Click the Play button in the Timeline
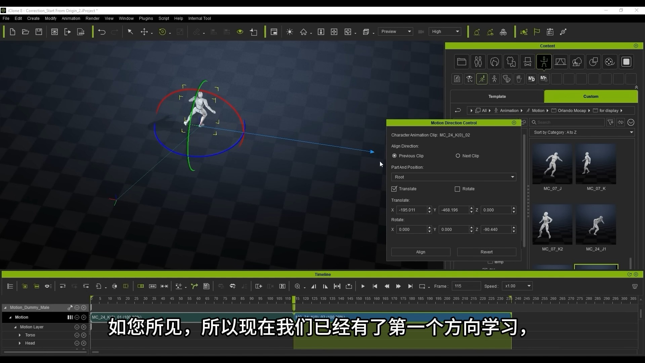645x363 pixels. point(363,286)
